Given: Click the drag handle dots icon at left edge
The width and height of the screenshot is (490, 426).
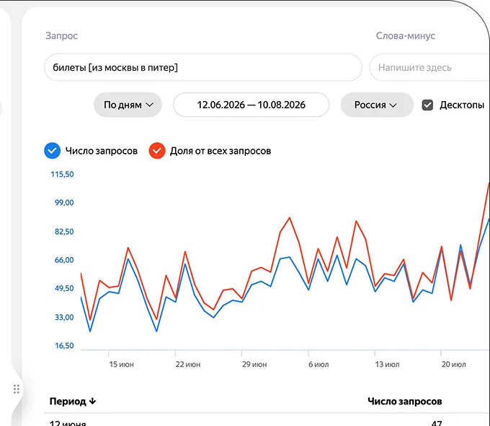Looking at the screenshot, I should coord(17,389).
